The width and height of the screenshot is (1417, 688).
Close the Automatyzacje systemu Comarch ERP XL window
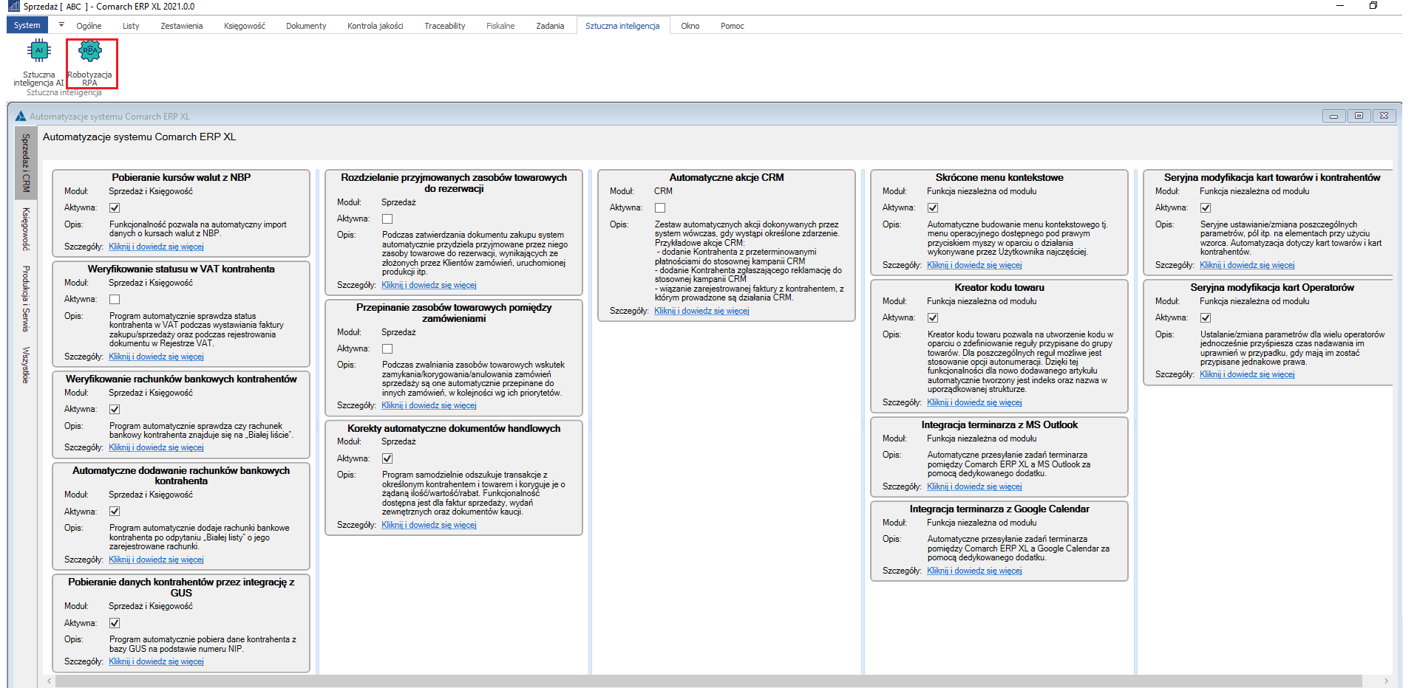coord(1384,116)
